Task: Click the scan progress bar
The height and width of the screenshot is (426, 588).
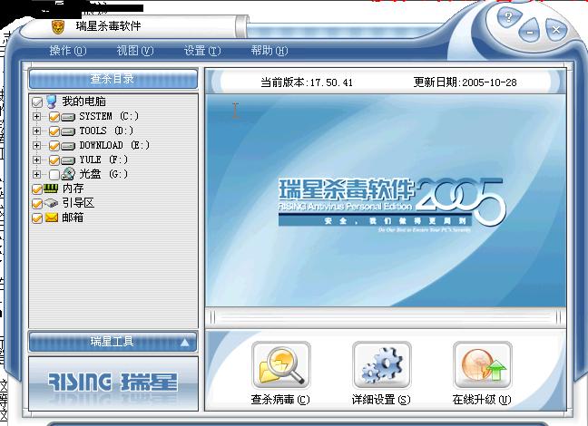Action: point(386,318)
